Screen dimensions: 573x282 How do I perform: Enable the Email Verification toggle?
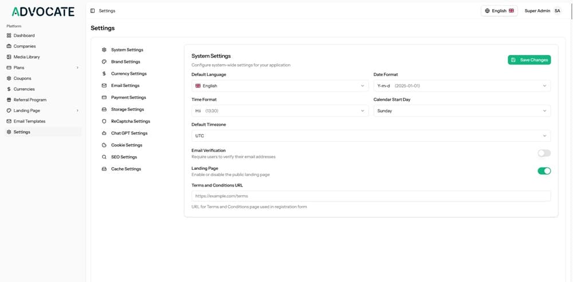click(x=544, y=153)
